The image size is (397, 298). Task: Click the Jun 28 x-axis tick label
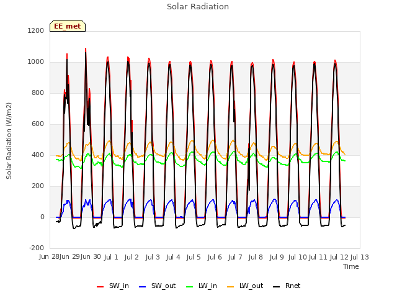coord(50,257)
